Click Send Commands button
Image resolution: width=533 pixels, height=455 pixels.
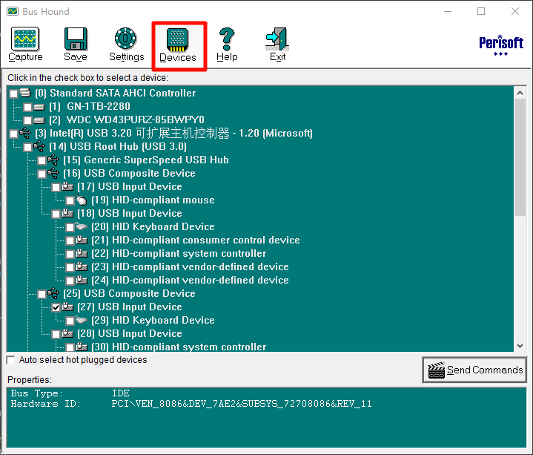pos(474,370)
